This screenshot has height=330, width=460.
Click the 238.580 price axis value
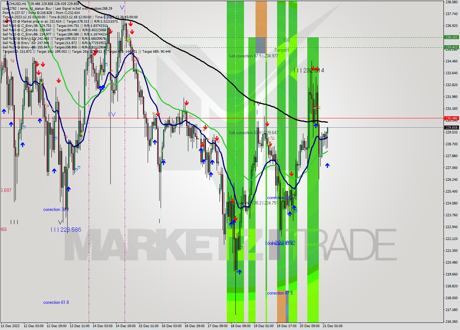[451, 2]
